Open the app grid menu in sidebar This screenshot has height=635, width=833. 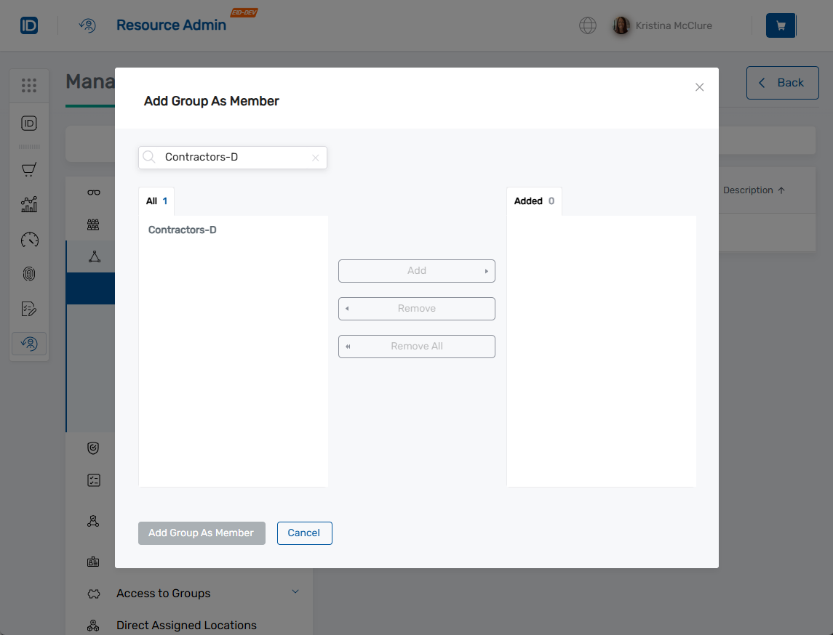click(x=29, y=85)
